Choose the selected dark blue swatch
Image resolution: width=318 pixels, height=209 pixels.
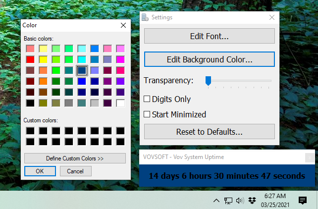82,70
